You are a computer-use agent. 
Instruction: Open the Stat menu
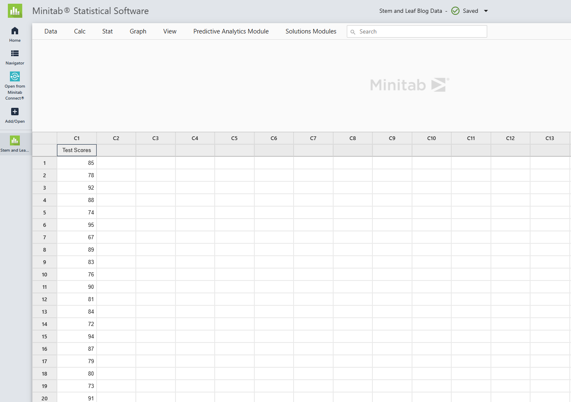click(107, 31)
